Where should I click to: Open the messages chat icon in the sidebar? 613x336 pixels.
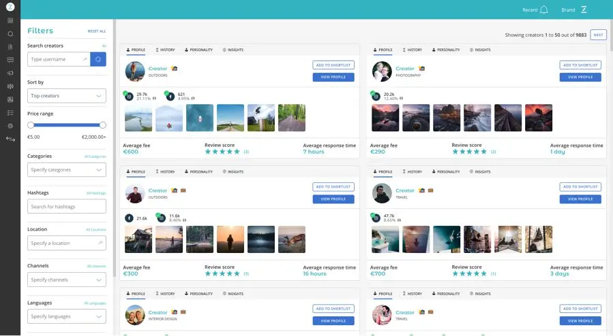pos(10,59)
